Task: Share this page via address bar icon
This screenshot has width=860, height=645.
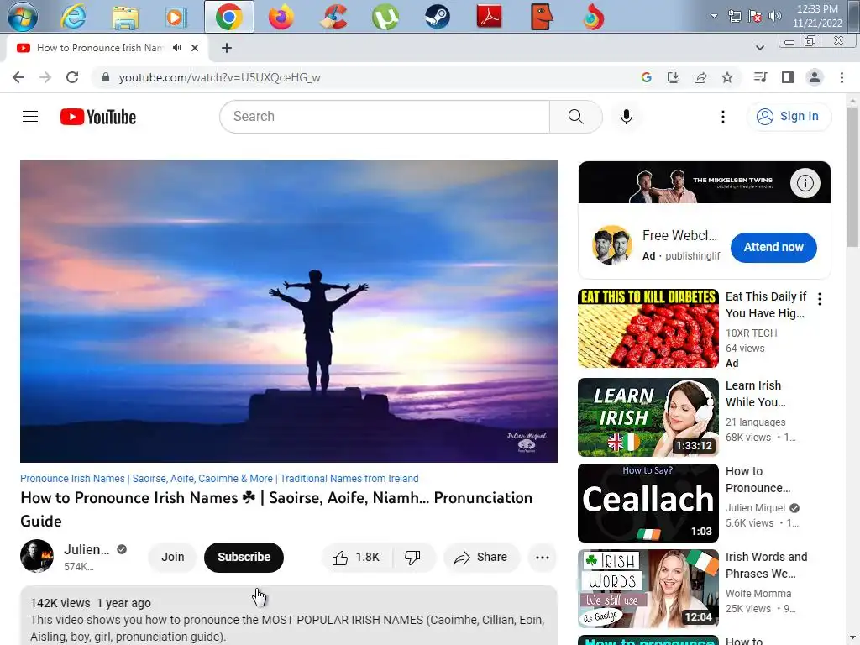Action: click(x=700, y=77)
